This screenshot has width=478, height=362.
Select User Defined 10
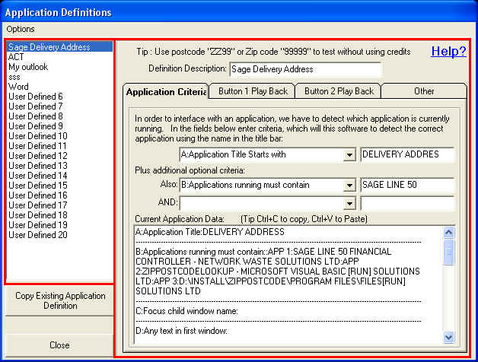coord(59,136)
